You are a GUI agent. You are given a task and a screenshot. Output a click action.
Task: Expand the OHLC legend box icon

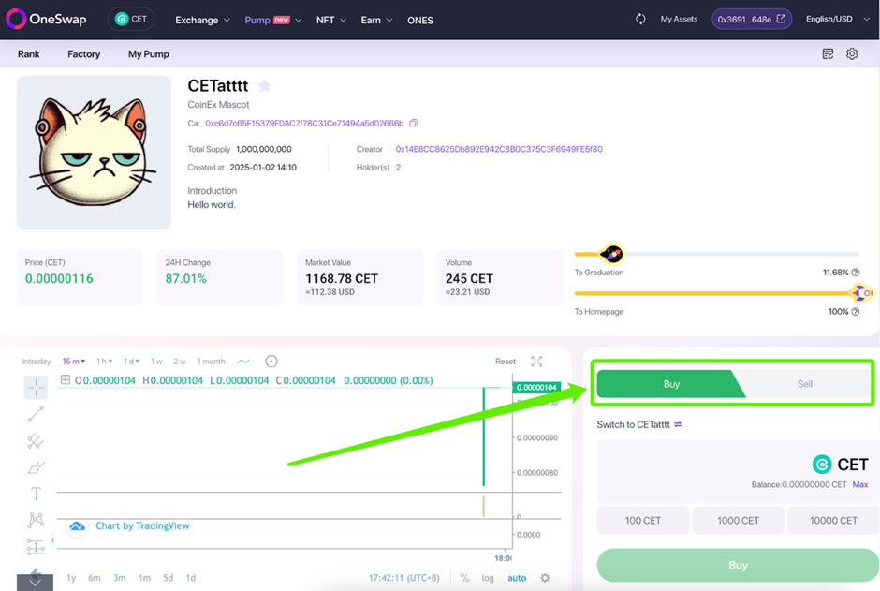point(66,380)
